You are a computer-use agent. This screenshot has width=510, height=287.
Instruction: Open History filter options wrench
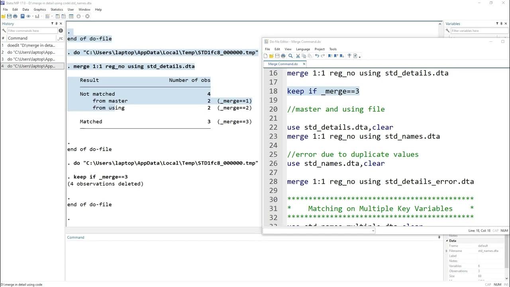[4, 31]
